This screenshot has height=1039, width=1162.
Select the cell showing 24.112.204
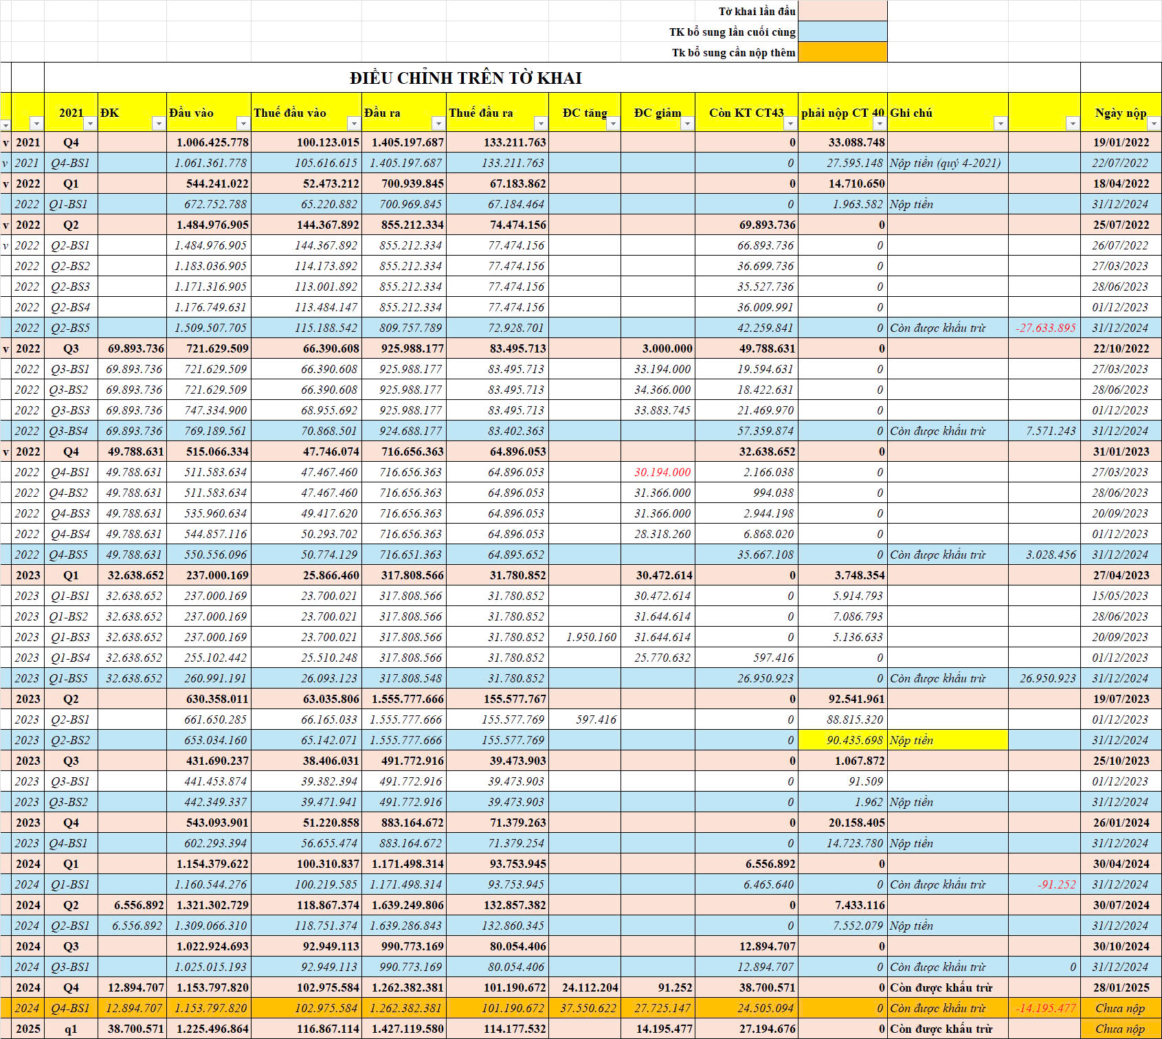point(585,987)
